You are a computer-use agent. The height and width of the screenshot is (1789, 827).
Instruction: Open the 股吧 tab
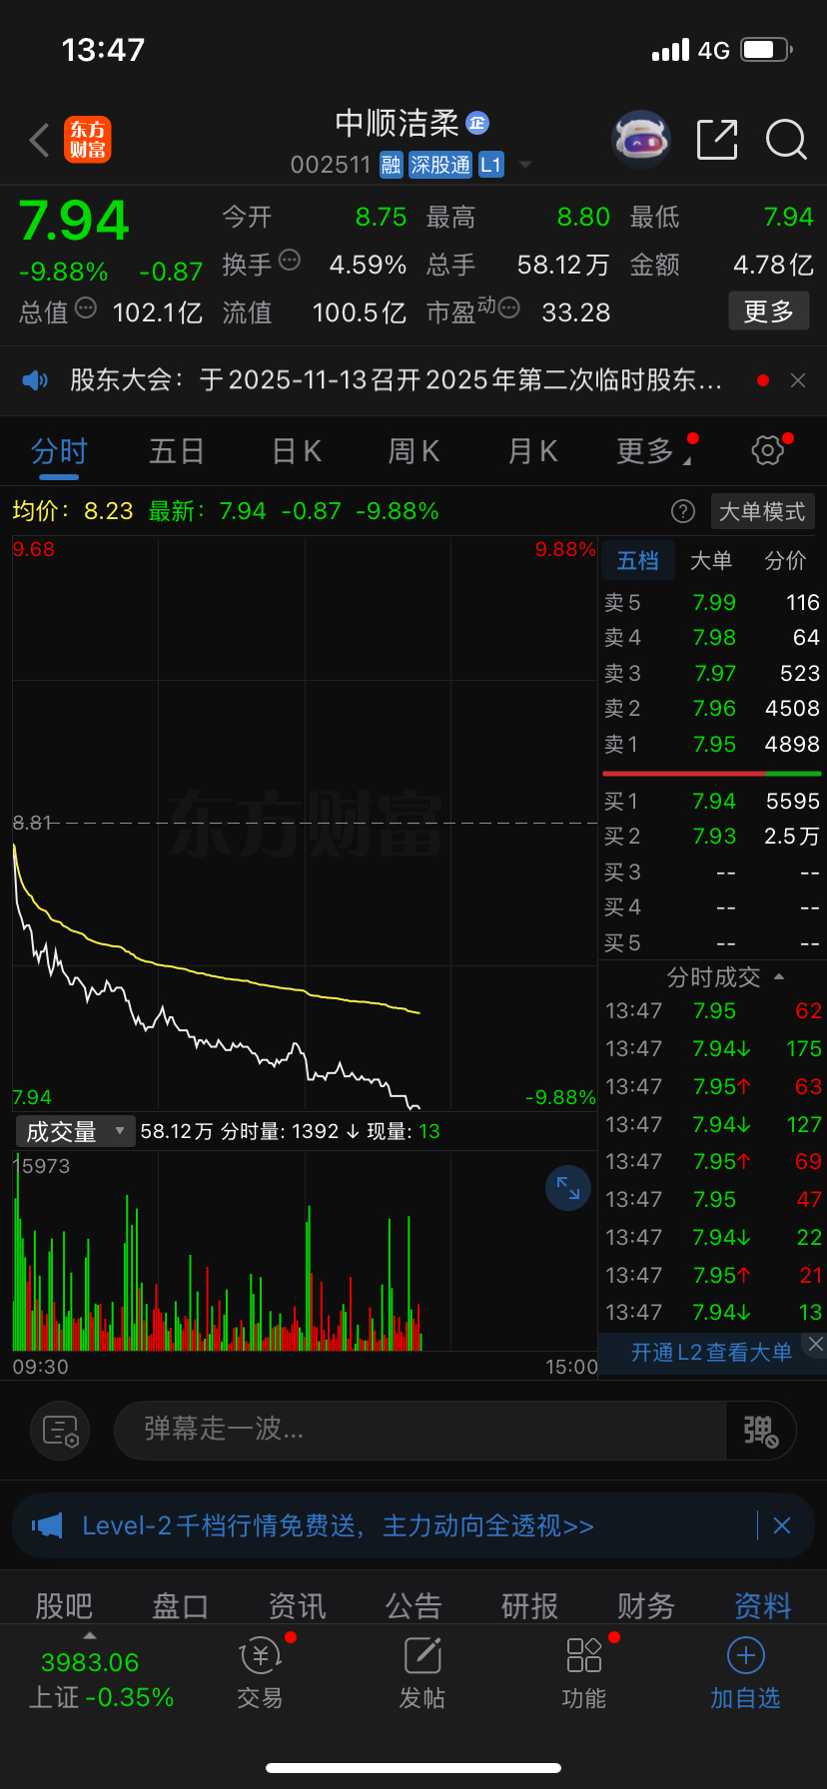tap(64, 1605)
